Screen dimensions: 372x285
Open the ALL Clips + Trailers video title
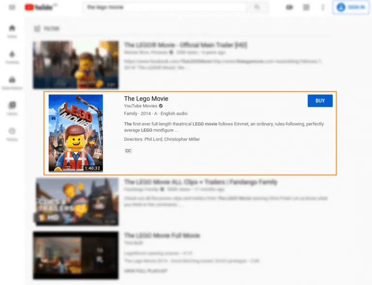(201, 182)
